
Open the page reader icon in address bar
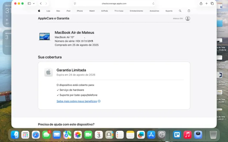(x=75, y=4)
